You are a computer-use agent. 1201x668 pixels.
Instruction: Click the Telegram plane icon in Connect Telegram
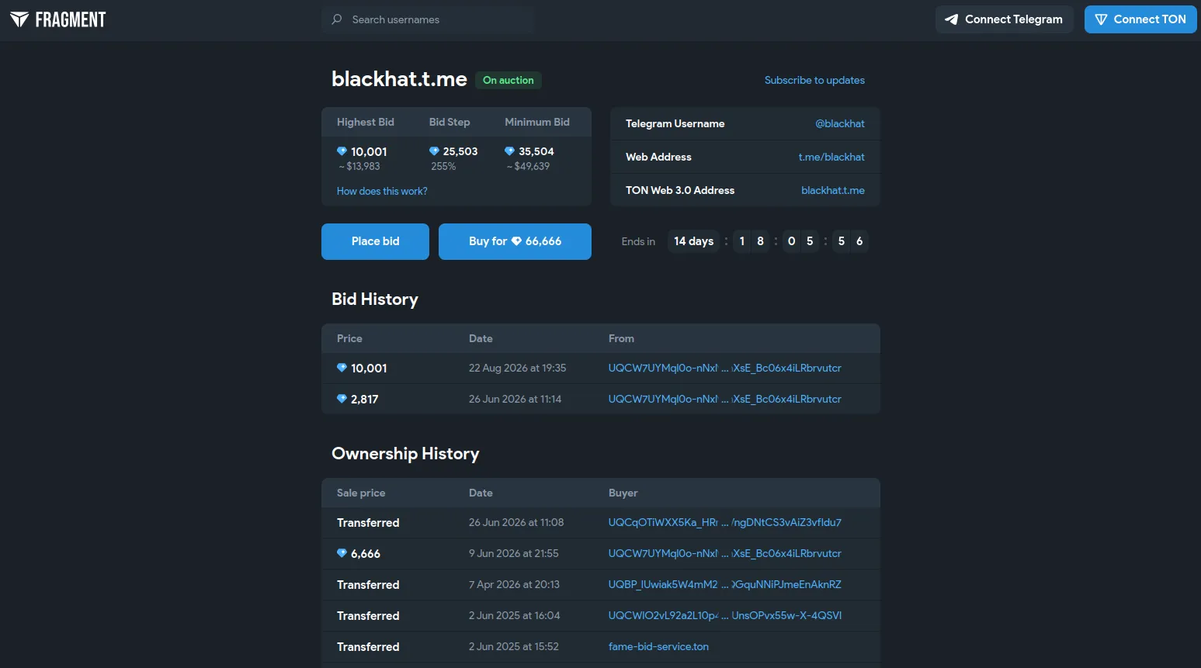951,19
